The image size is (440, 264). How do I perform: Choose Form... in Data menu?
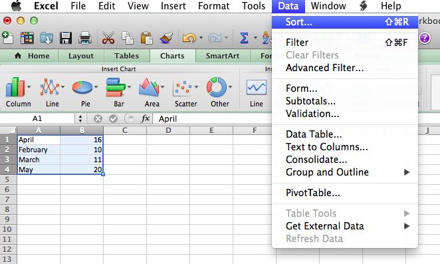click(345, 88)
